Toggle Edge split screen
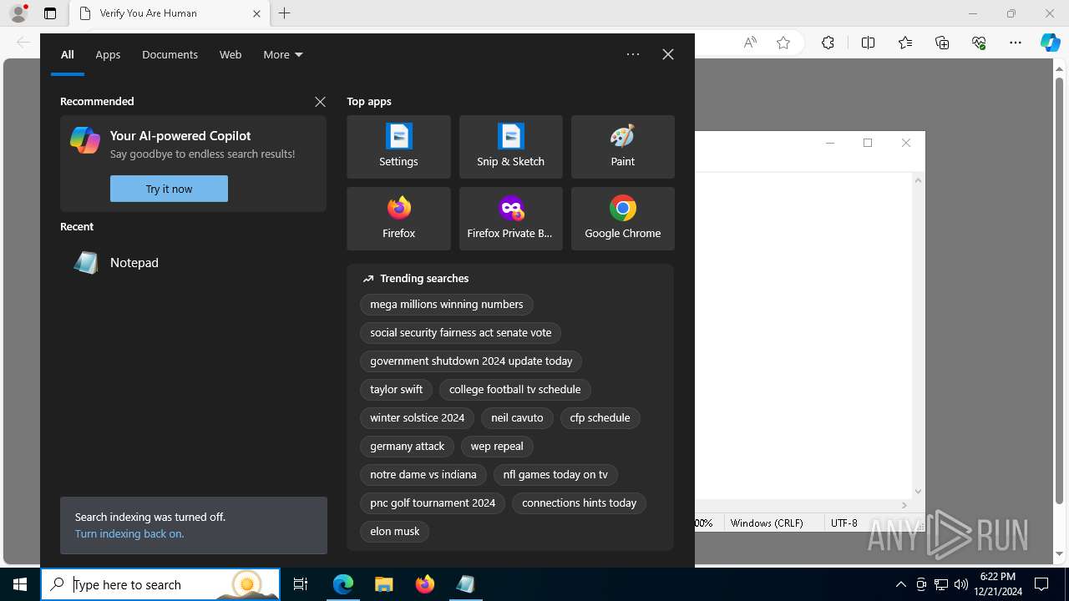Viewport: 1069px width, 601px height. pos(868,43)
